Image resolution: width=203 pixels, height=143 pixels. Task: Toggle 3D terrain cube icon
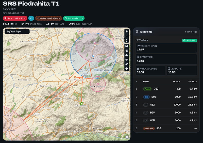pos(126,46)
